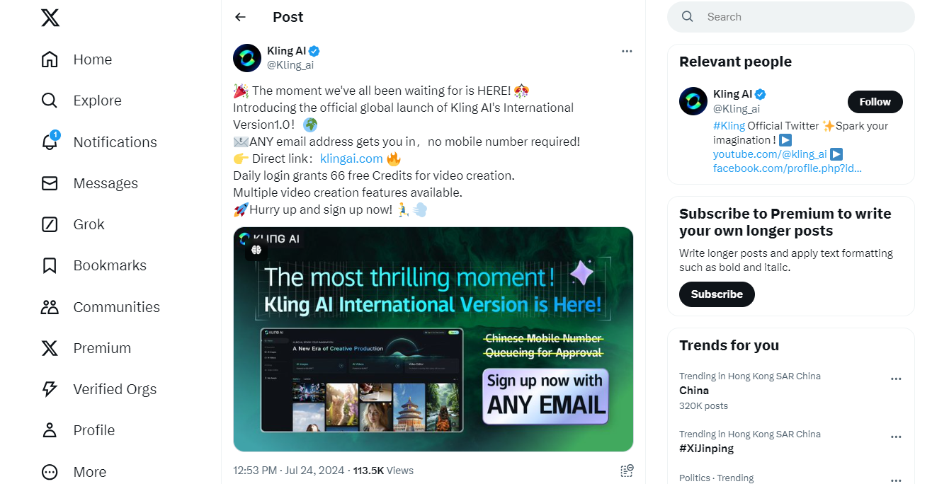The height and width of the screenshot is (484, 949).
Task: Open the klingai.com link
Action: pyautogui.click(x=351, y=159)
